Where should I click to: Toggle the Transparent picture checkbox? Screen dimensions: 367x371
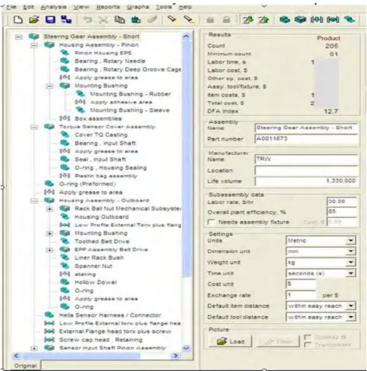pos(308,345)
